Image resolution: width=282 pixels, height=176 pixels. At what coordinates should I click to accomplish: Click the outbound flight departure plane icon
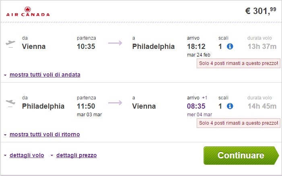pos(10,44)
